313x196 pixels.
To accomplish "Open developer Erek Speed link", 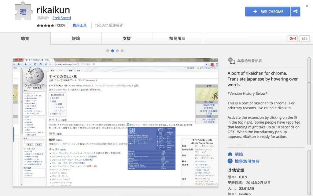I will (x=62, y=18).
